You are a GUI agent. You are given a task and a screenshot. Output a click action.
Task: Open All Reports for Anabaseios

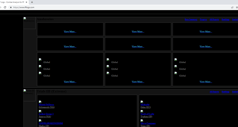[x=214, y=19]
